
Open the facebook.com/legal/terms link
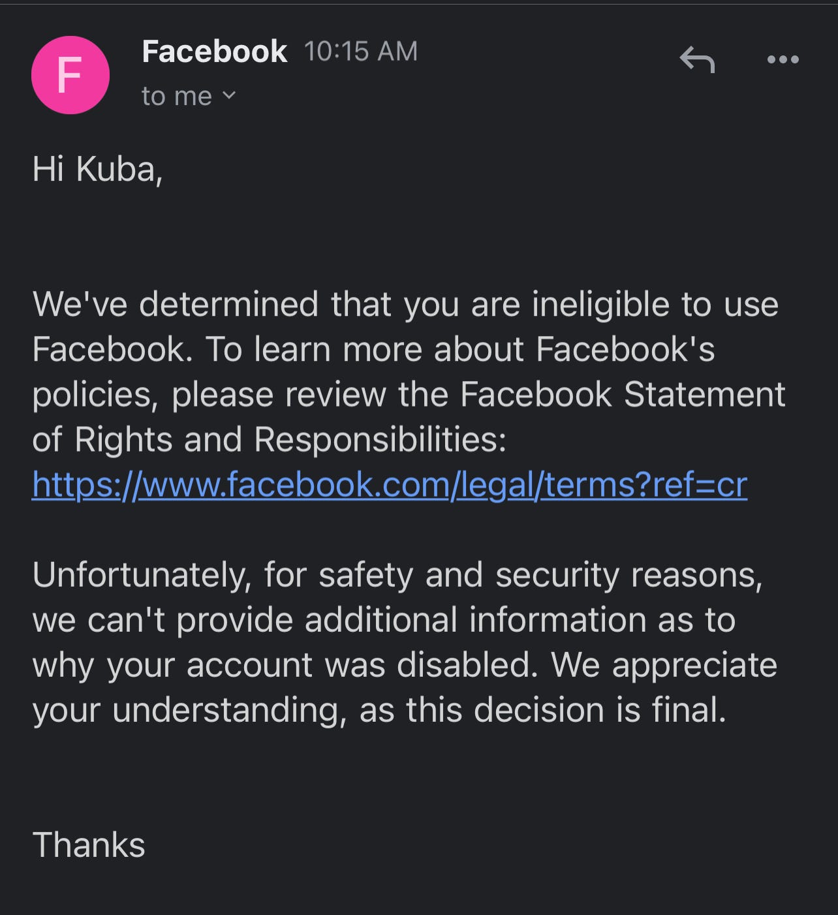point(390,485)
